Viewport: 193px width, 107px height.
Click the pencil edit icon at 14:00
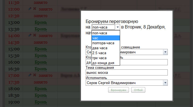30,35
